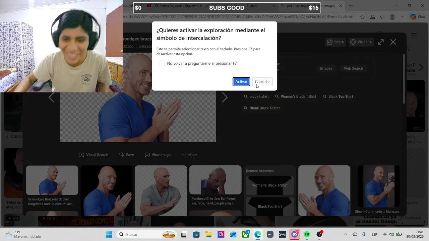The height and width of the screenshot is (241, 429).
Task: Open Windows Start menu
Action: (x=109, y=234)
